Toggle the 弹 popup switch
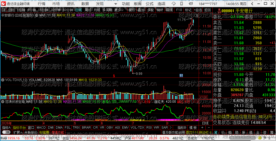Viewport: 276px width, 141px height. click(6, 132)
